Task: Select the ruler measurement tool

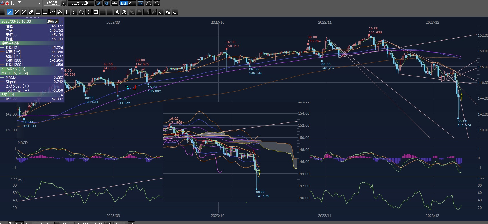Action: pyautogui.click(x=31, y=12)
